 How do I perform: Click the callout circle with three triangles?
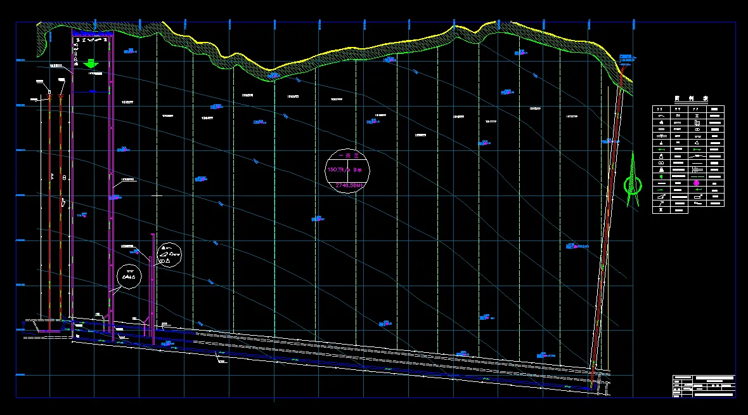click(129, 277)
